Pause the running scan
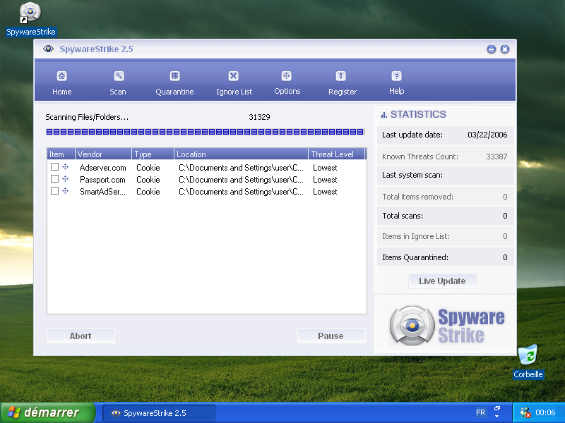Image resolution: width=565 pixels, height=423 pixels. (331, 336)
